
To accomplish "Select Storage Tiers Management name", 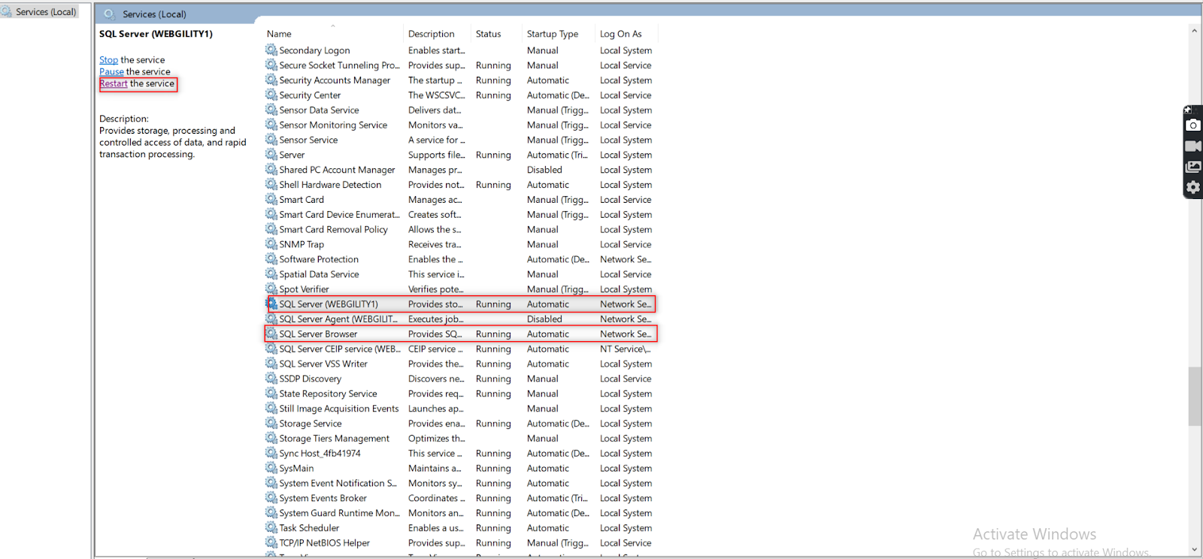I will coord(335,439).
